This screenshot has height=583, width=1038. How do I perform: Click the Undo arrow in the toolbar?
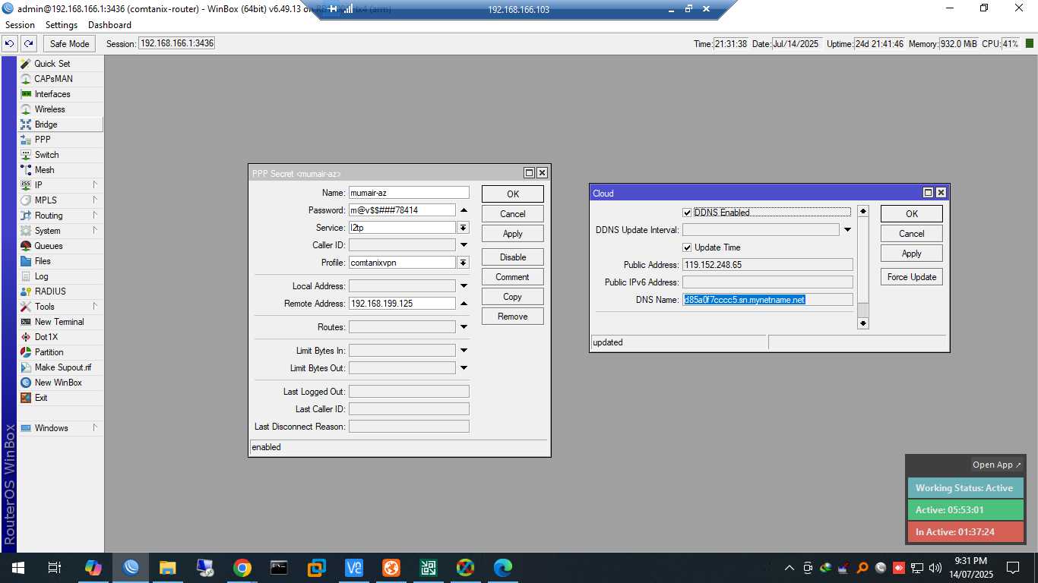(x=10, y=44)
